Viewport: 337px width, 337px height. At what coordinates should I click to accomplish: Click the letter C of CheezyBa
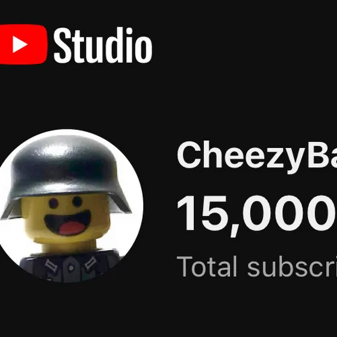point(189,155)
